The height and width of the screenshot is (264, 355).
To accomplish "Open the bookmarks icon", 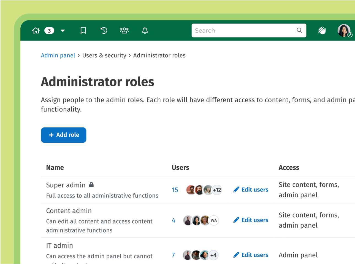I will 83,30.
